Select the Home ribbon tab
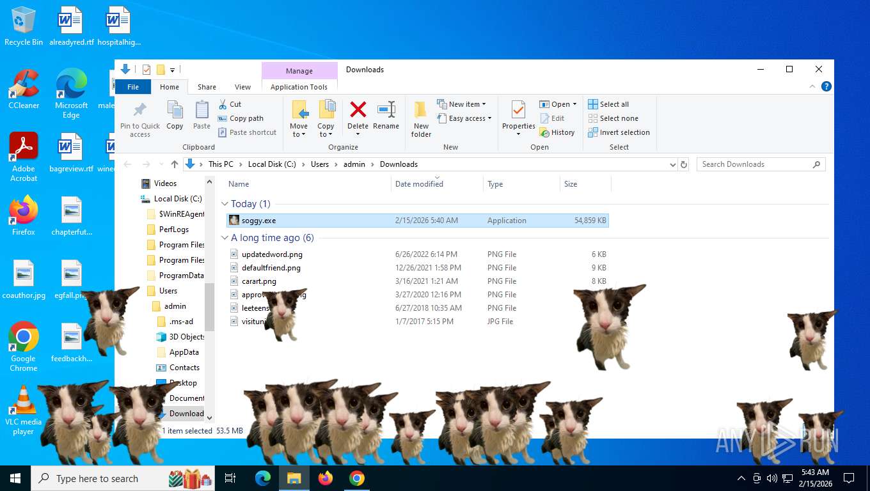Image resolution: width=870 pixels, height=491 pixels. tap(170, 87)
